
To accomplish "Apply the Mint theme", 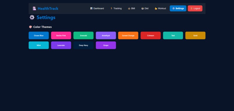I will tap(39, 45).
